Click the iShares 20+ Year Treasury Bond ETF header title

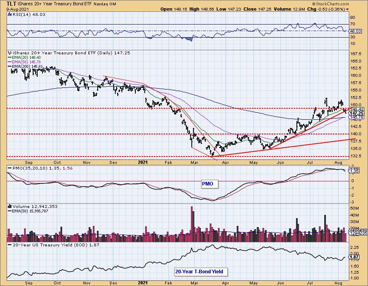click(x=55, y=4)
